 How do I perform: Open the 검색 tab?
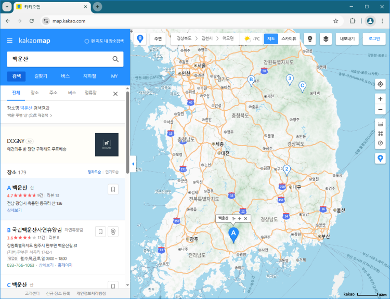[17, 76]
